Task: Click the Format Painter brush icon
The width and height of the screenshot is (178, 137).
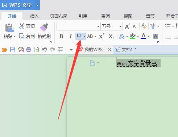Action: pos(44,27)
